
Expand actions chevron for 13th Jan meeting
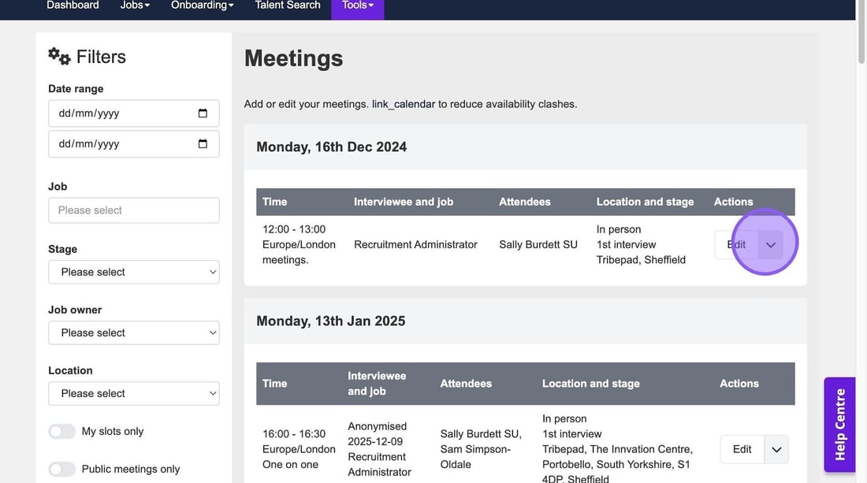776,449
